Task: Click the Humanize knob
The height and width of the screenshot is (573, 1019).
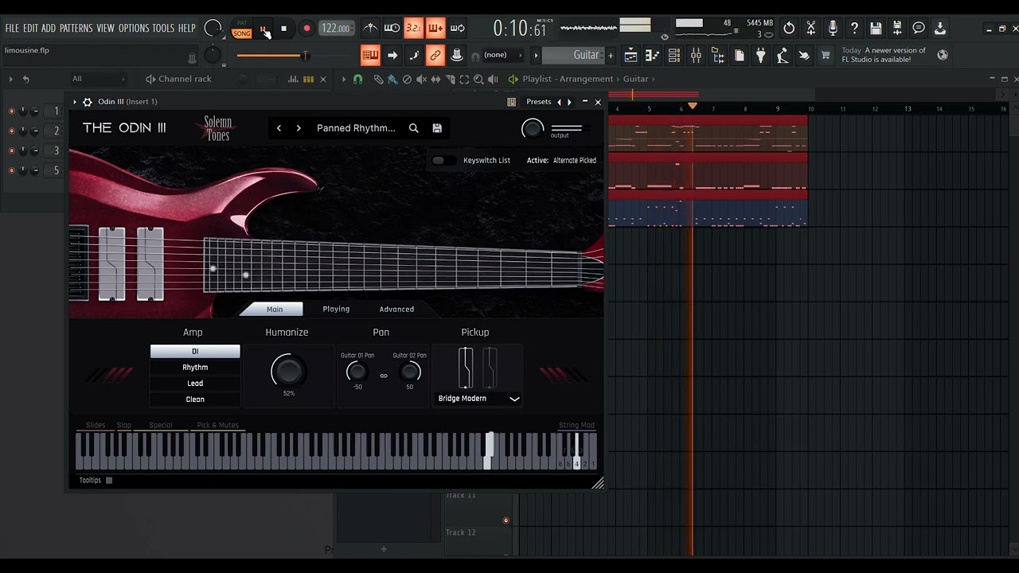Action: click(287, 371)
